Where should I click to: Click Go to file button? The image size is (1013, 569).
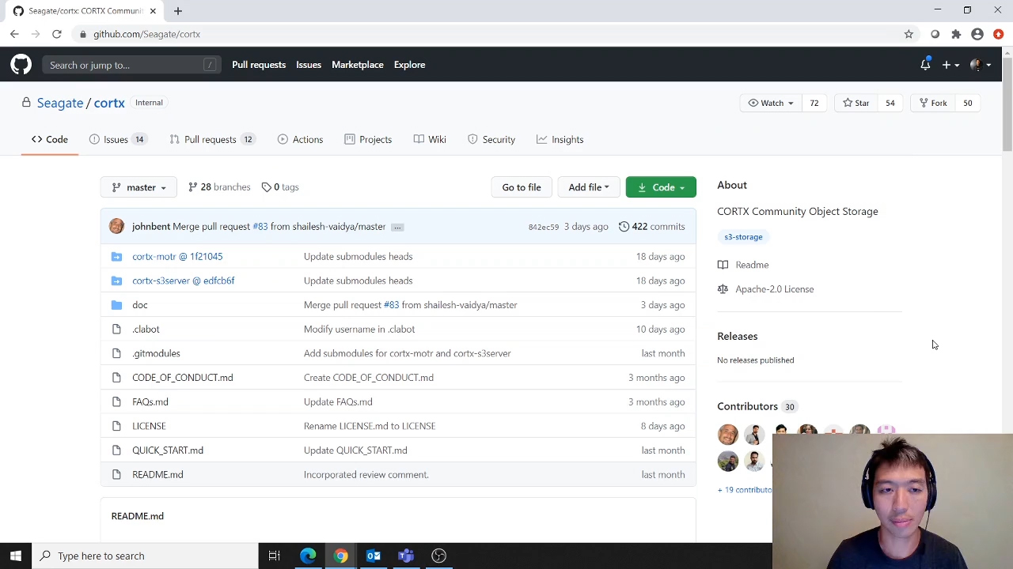(x=522, y=187)
